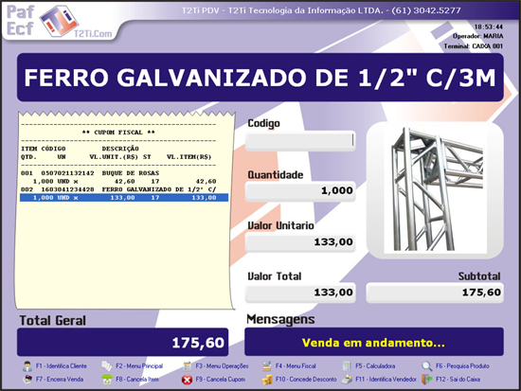Screen dimensions: 521x391
Task: Select F7 - Encerra Venda
Action: pos(60,380)
